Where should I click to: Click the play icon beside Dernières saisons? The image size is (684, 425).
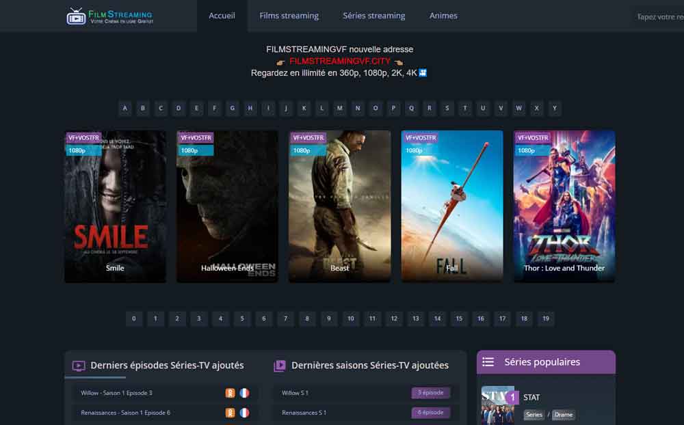[280, 366]
